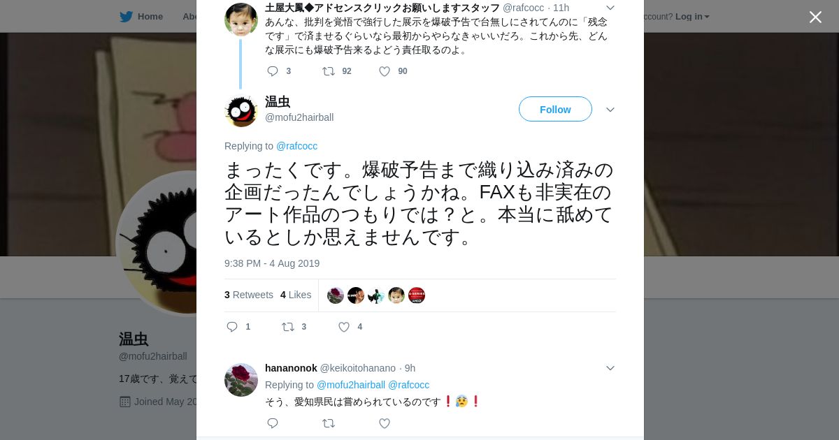Close the tweet overlay with X
This screenshot has width=839, height=440.
[x=815, y=17]
